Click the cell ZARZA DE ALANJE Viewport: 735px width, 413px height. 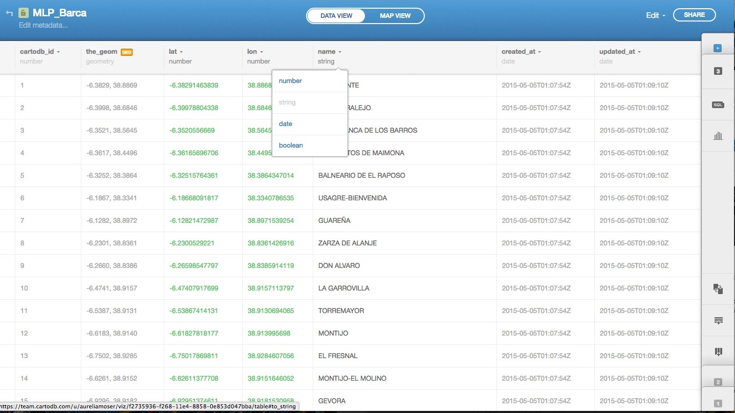click(x=348, y=243)
